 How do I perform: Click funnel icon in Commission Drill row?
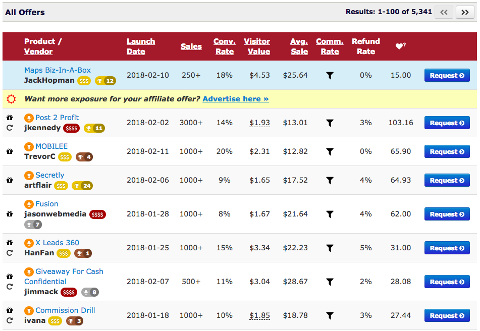pyautogui.click(x=330, y=316)
